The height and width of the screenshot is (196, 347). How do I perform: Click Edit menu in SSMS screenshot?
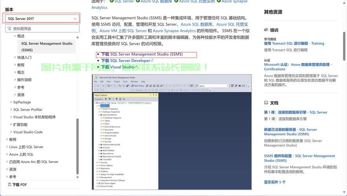click(102, 82)
